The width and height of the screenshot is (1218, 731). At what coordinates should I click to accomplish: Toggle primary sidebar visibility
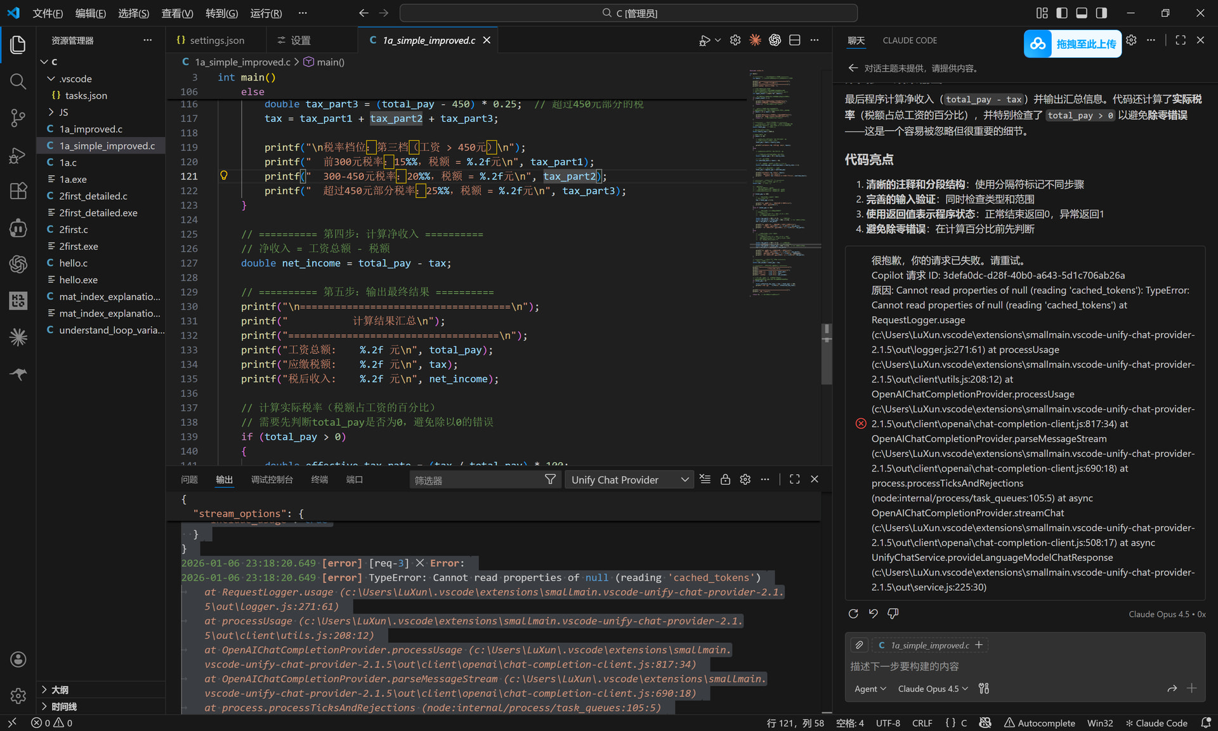pos(1062,13)
